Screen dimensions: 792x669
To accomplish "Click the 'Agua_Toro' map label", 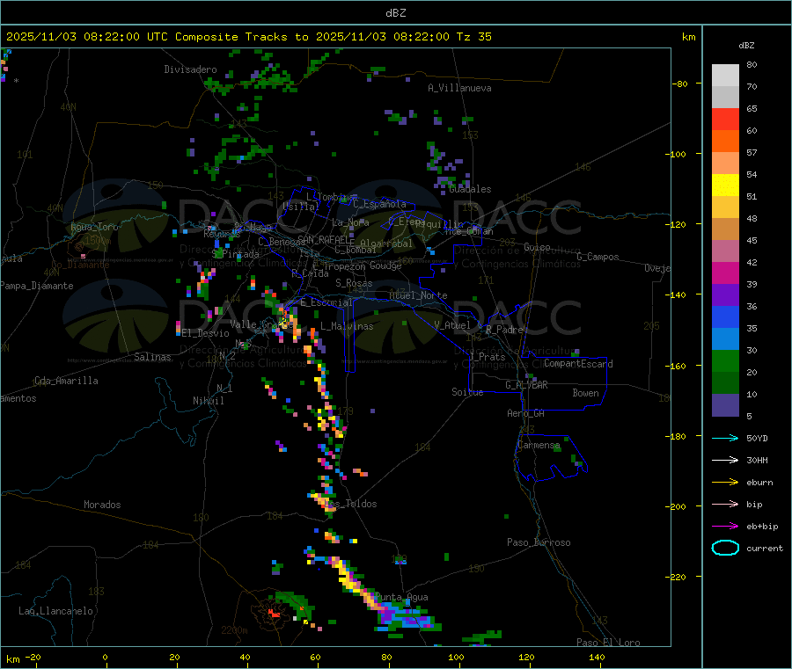I will coord(94,227).
